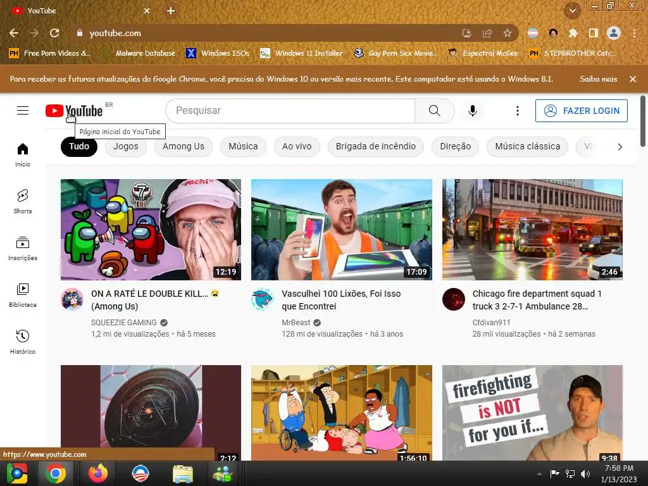Open the tab search dropdown arrow
This screenshot has width=648, height=486.
coord(573,11)
